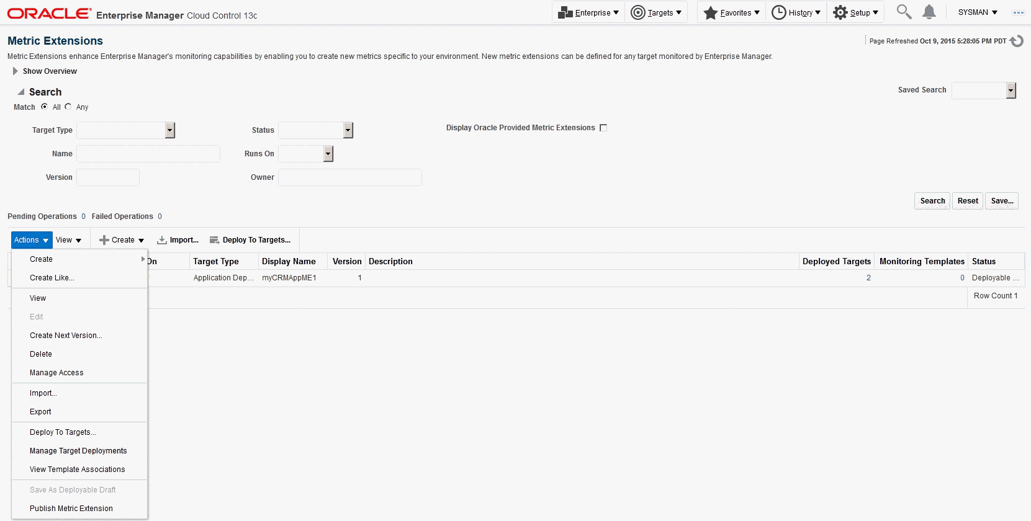Choose Delete from the Actions menu

pos(79,354)
